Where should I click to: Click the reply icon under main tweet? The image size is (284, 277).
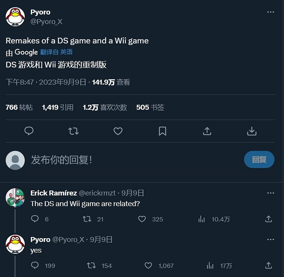29,131
